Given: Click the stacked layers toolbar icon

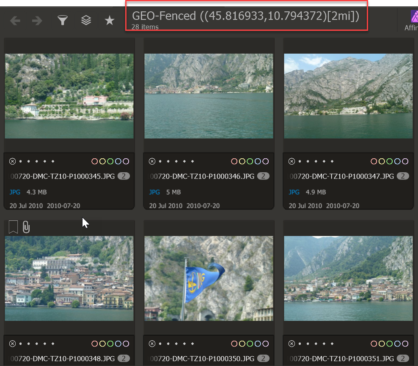Looking at the screenshot, I should coord(86,20).
